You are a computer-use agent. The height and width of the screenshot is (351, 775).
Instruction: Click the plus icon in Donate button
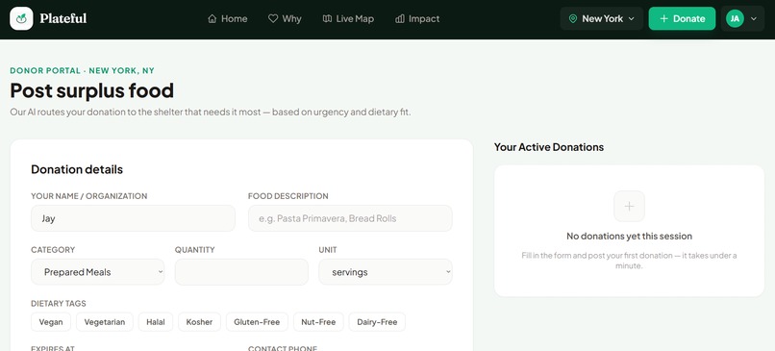[x=663, y=19]
